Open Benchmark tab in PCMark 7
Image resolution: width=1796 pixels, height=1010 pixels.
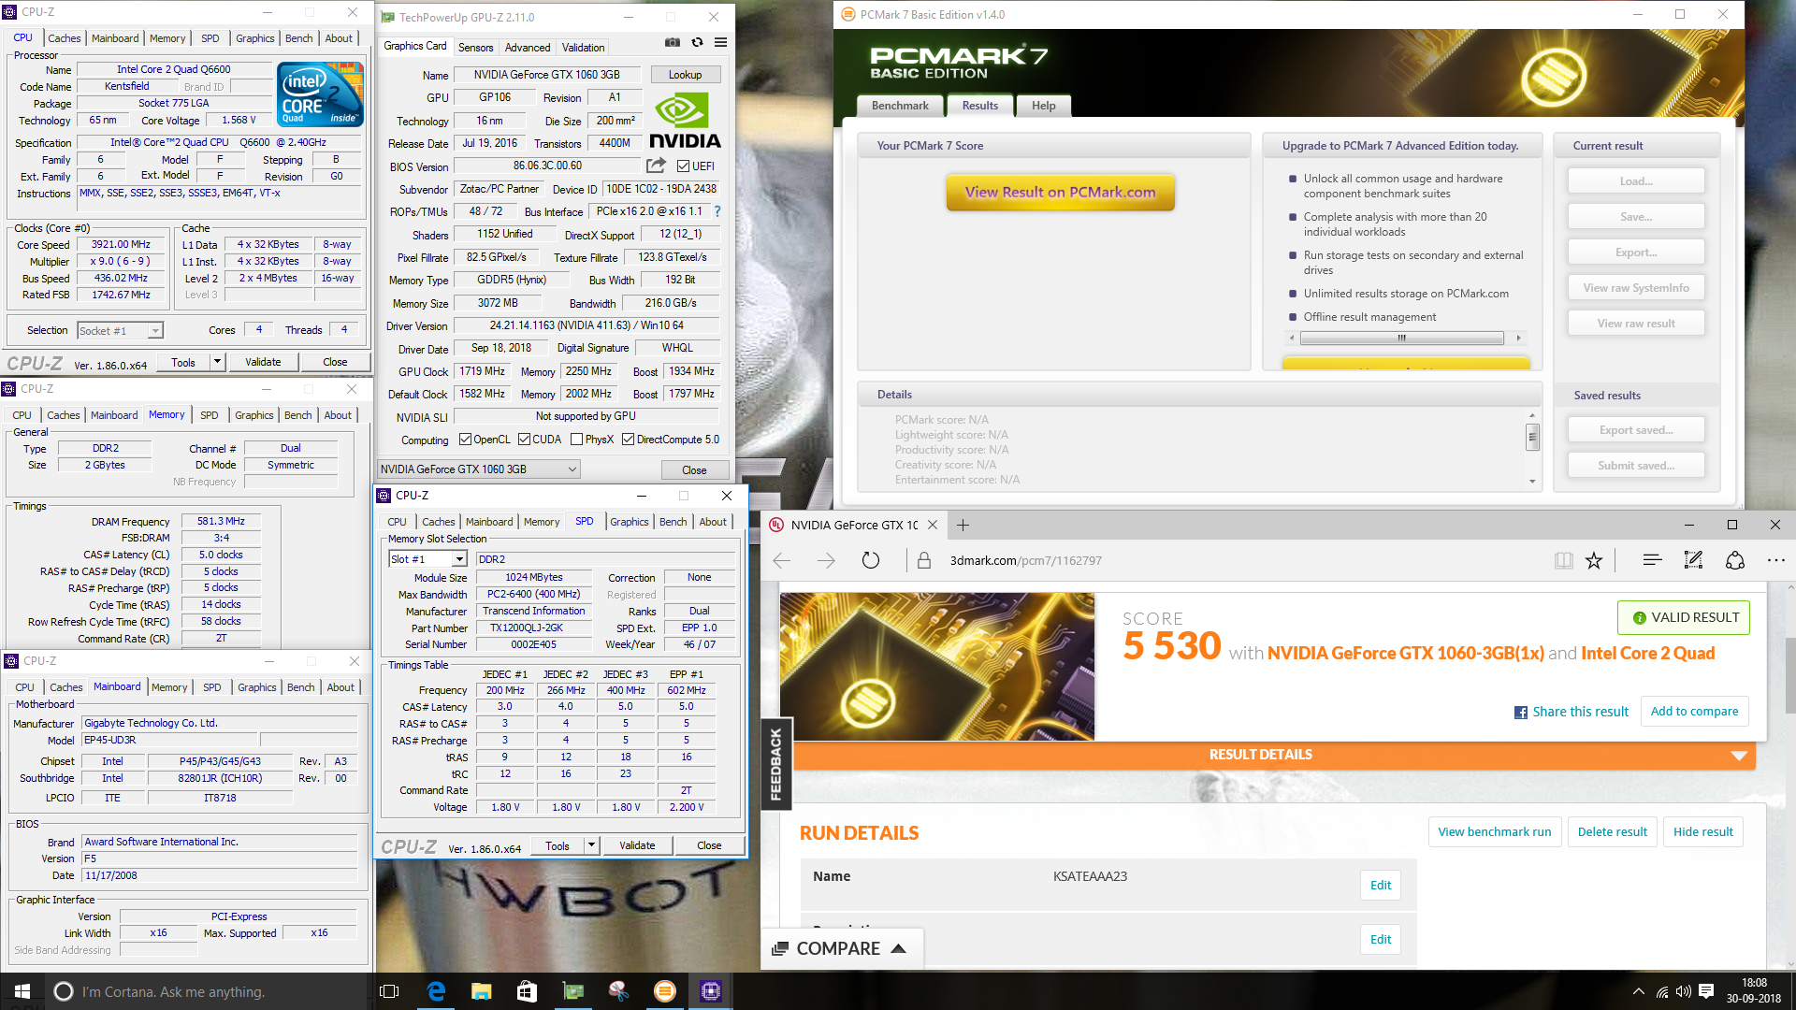900,106
